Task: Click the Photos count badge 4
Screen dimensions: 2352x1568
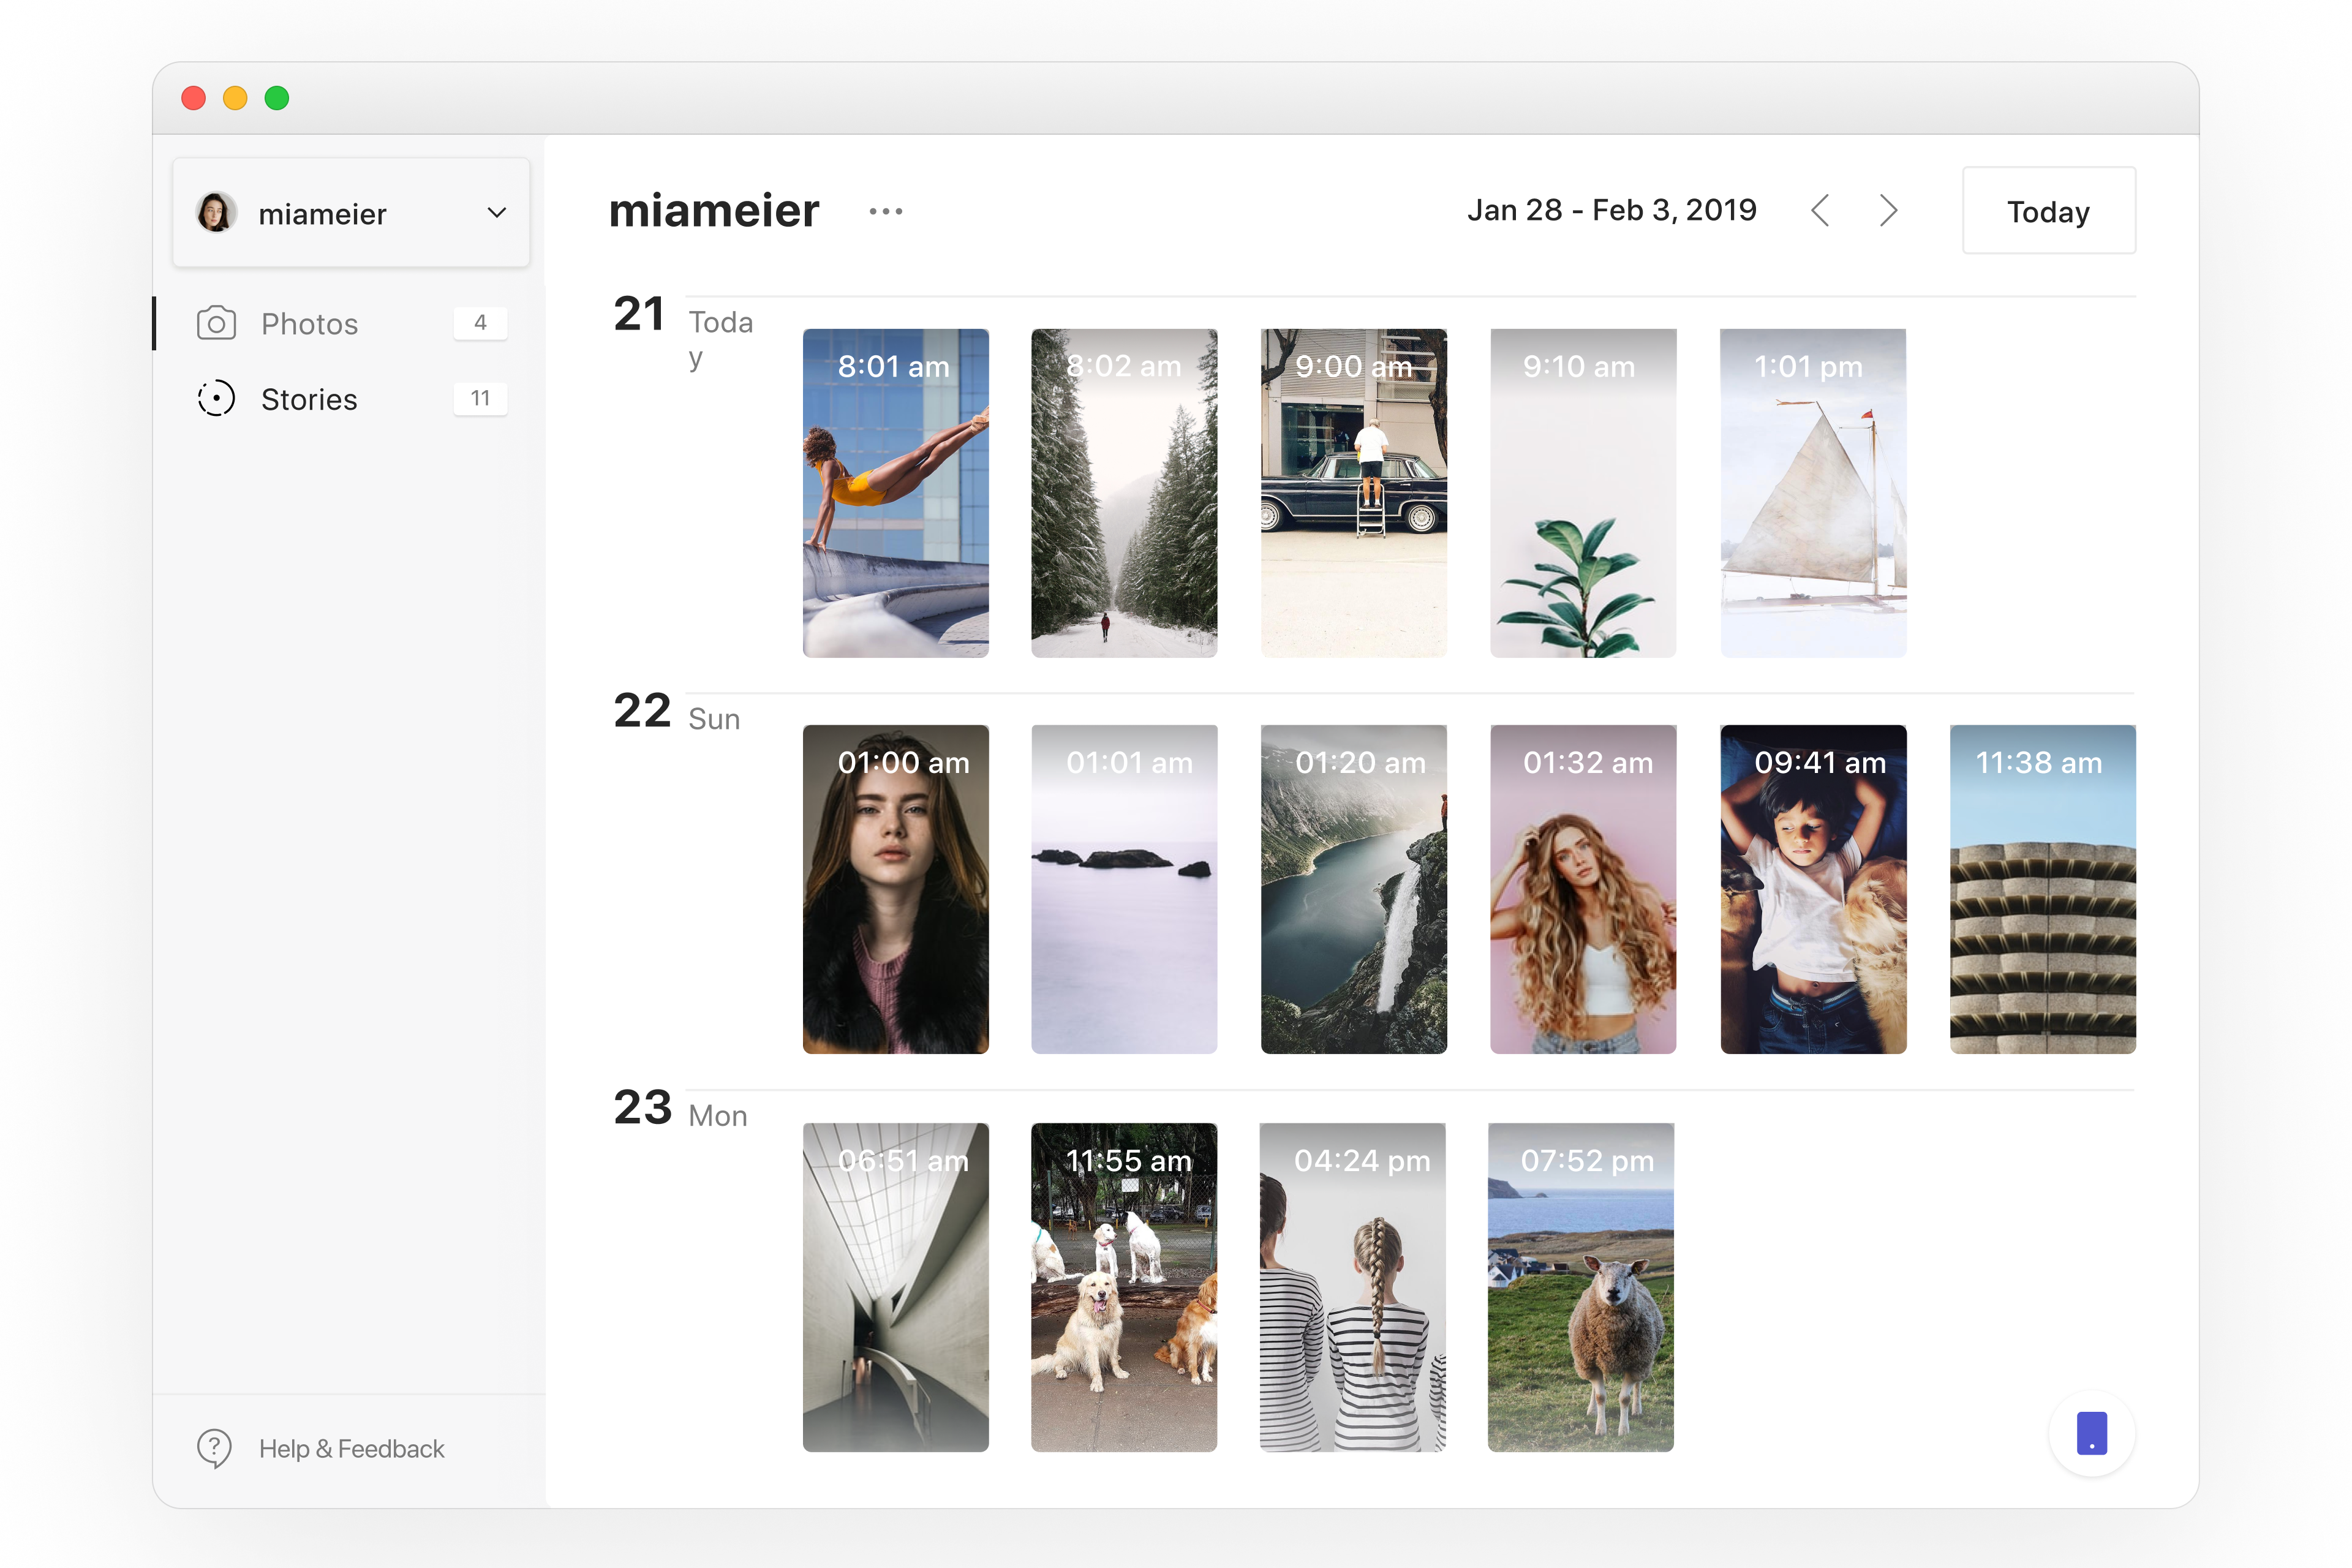Action: [x=480, y=323]
